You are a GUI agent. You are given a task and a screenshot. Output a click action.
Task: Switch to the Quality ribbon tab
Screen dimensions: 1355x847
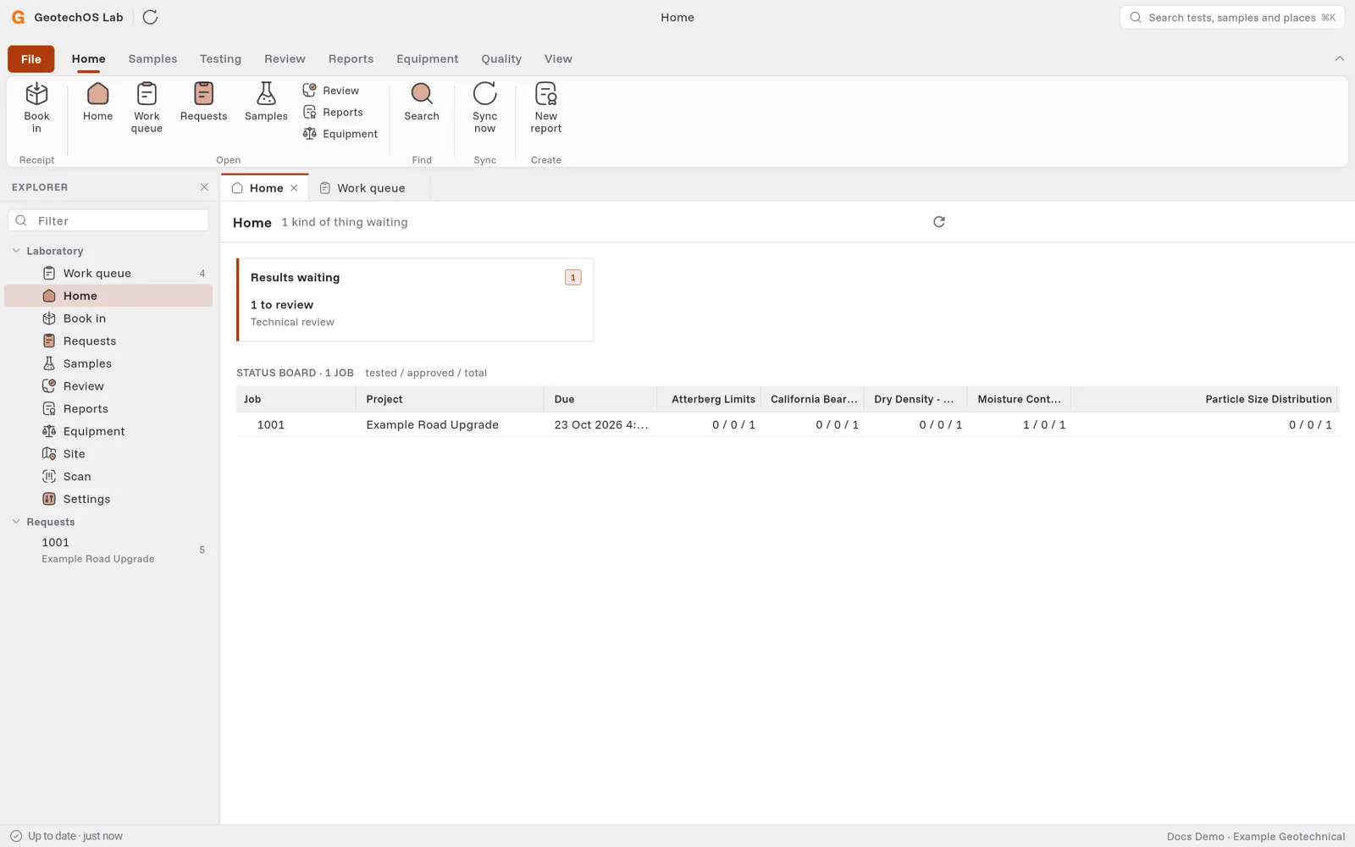[x=501, y=58]
